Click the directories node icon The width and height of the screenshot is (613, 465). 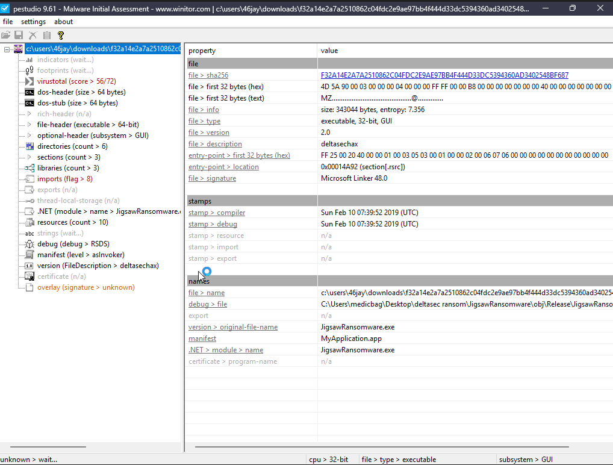30,146
